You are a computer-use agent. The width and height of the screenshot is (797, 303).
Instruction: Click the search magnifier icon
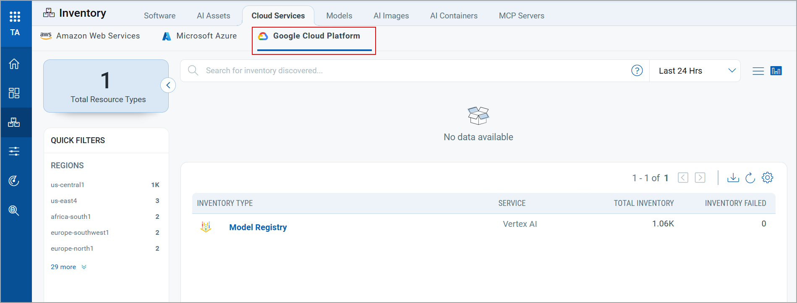click(x=193, y=70)
